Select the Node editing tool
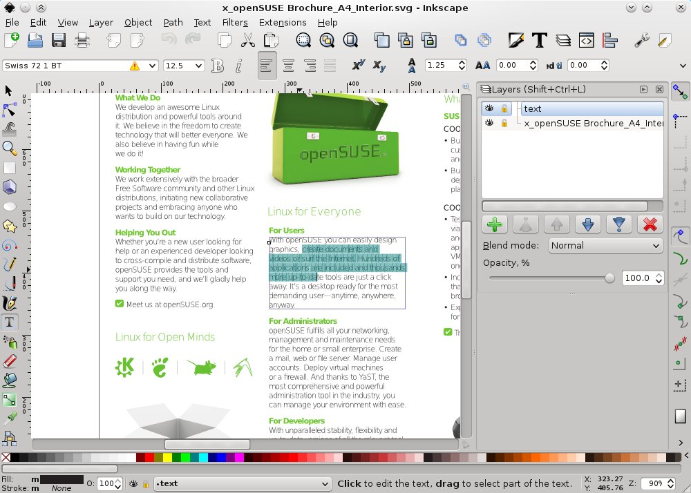691x493 pixels. [10, 110]
